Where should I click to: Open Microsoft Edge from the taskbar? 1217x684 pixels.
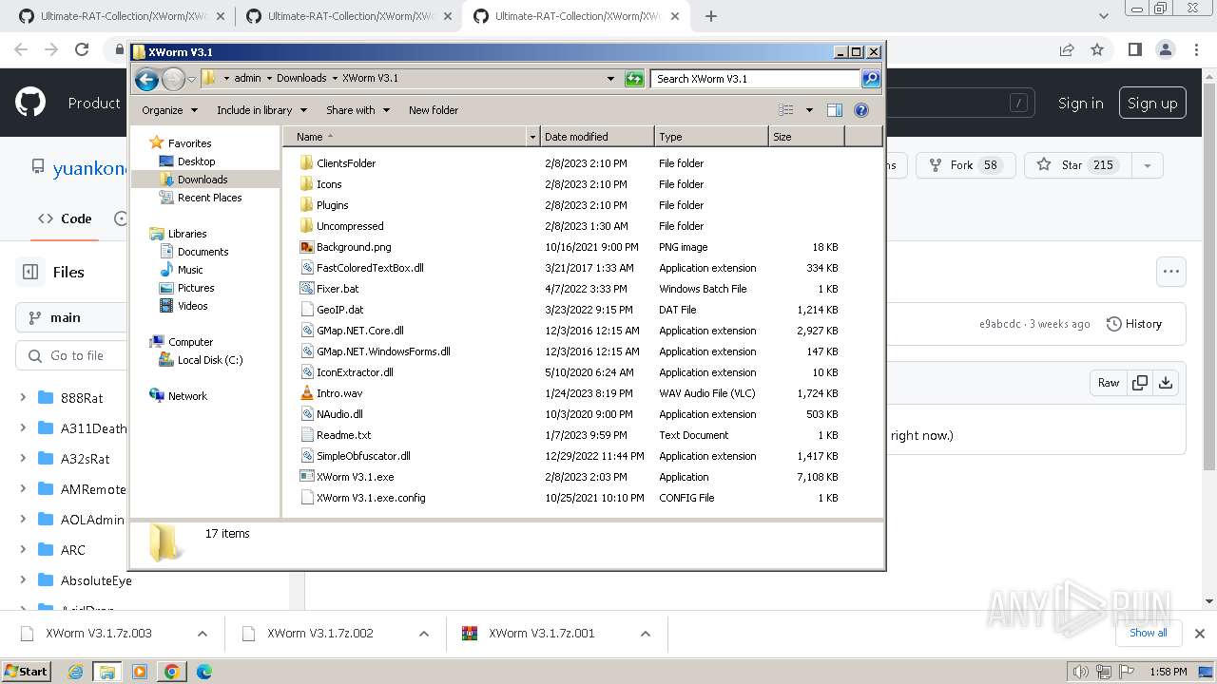point(203,672)
